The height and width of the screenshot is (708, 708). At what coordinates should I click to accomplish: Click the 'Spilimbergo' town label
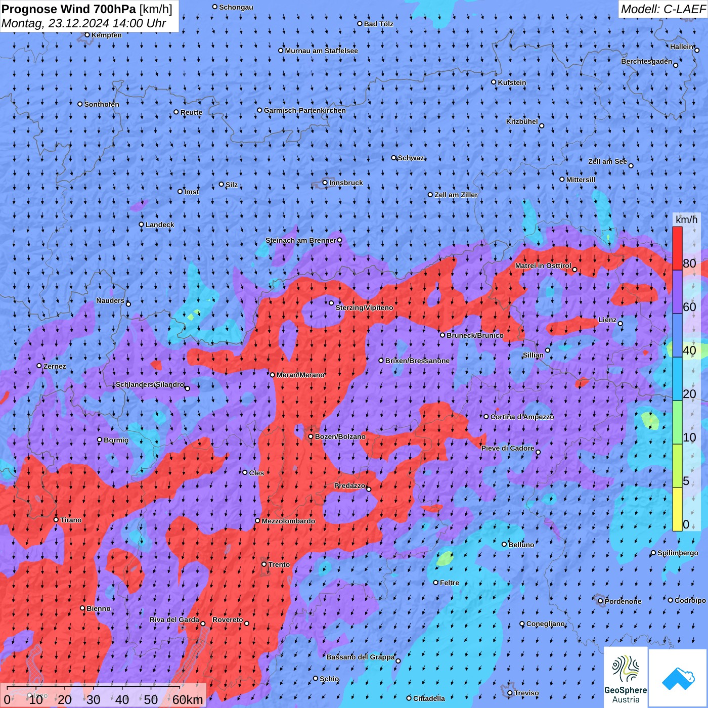(x=678, y=553)
